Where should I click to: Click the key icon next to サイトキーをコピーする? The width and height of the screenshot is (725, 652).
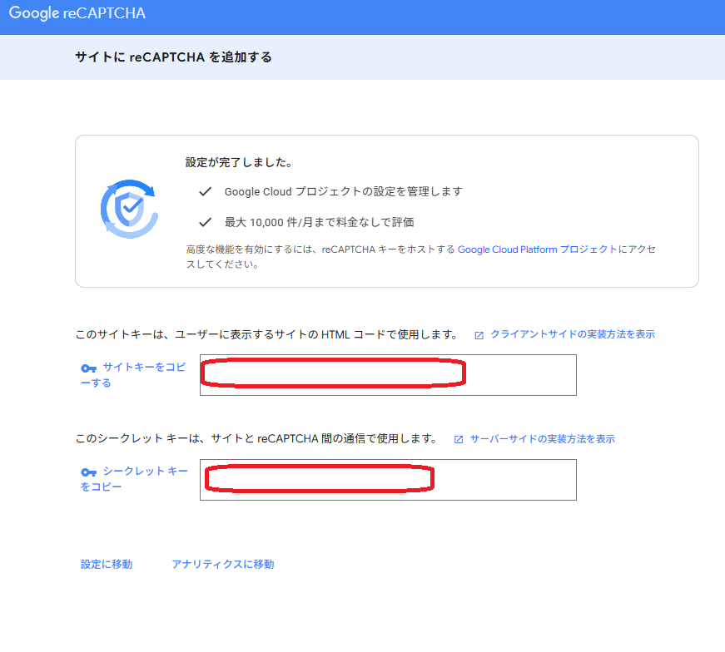pos(89,368)
